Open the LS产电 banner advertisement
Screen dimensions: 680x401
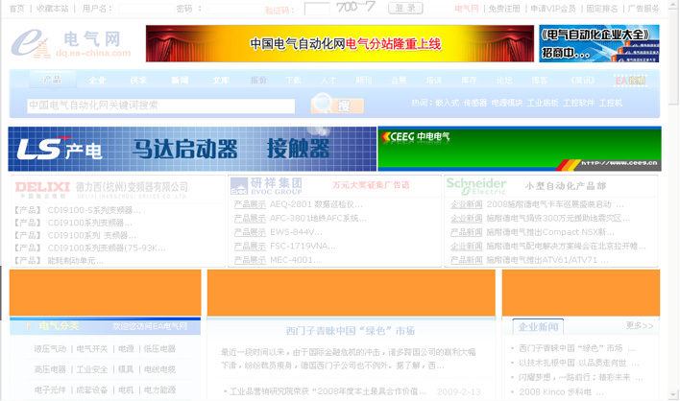point(192,149)
